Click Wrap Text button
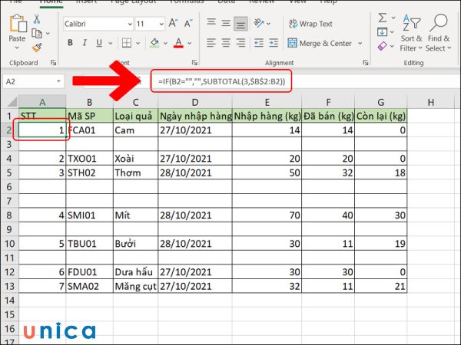Image resolution: width=461 pixels, height=345 pixels. point(310,24)
